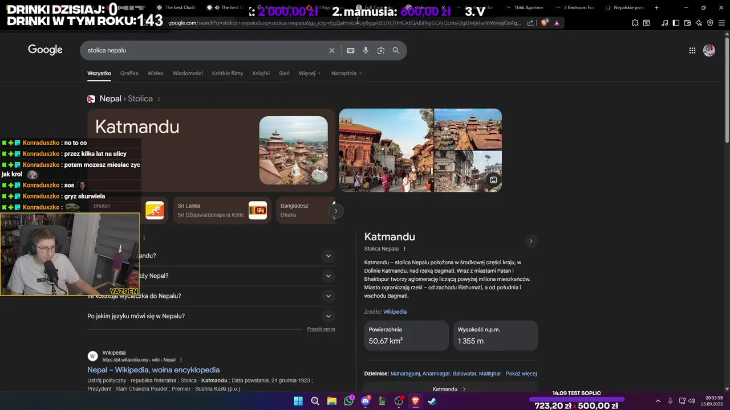Screen dimensions: 730x410
Task: Open the Baluwatar district link
Action: click(464, 374)
